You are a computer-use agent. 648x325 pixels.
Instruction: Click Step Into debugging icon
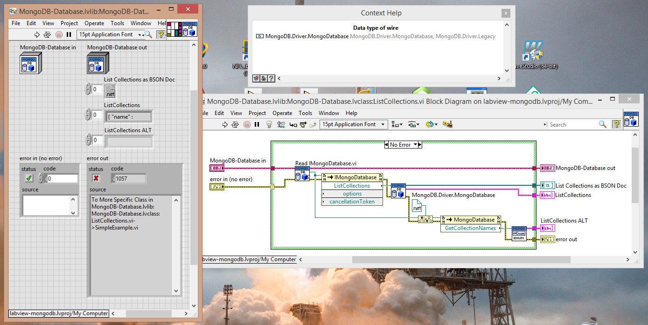(293, 124)
